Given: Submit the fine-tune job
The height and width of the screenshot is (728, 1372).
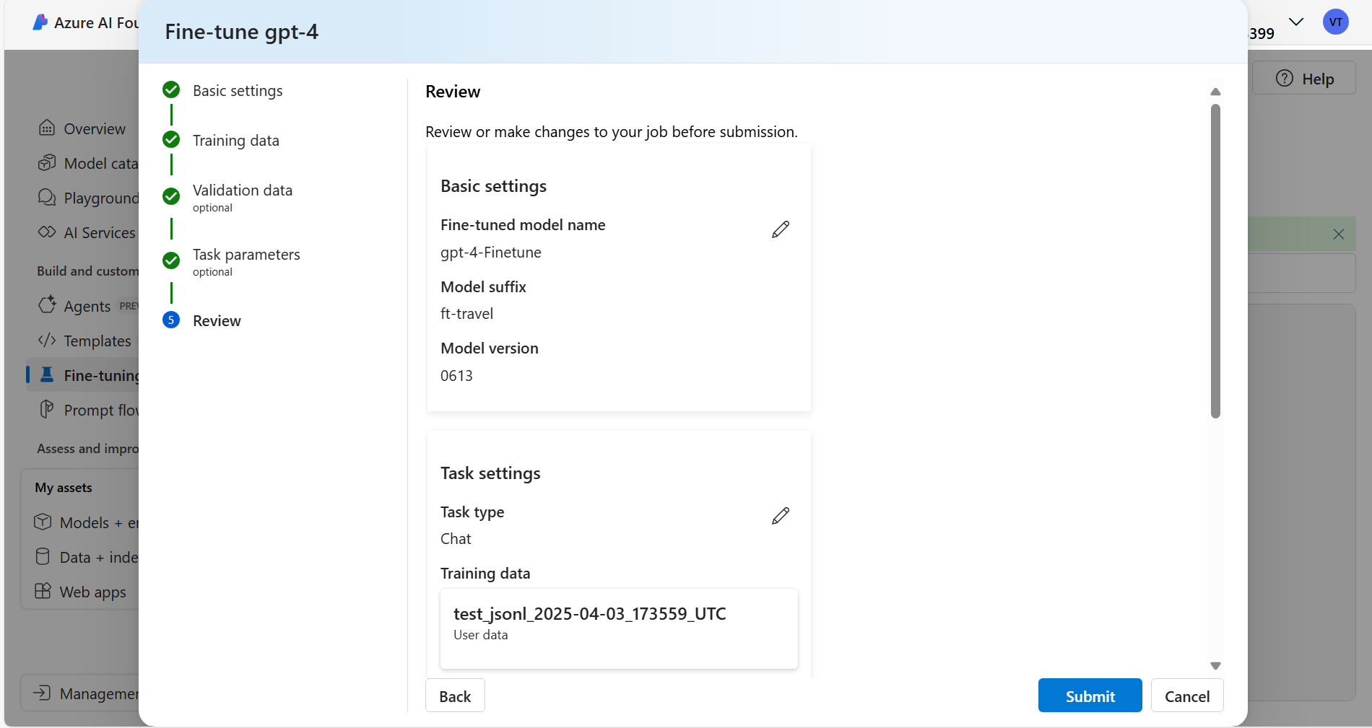Looking at the screenshot, I should click(1090, 696).
